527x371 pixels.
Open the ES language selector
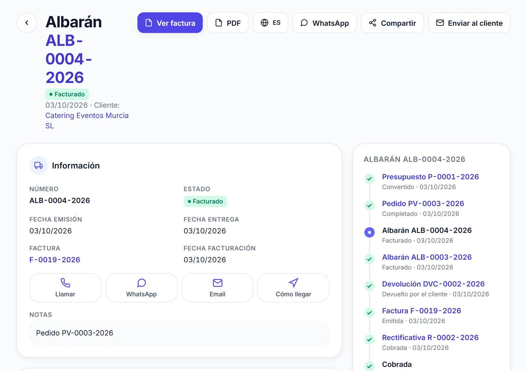coord(270,23)
